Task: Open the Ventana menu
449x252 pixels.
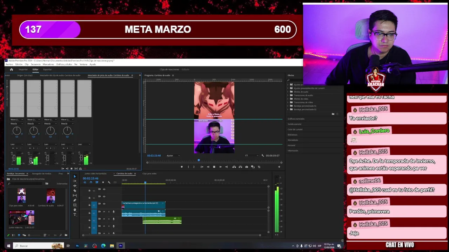Action: 83,64
